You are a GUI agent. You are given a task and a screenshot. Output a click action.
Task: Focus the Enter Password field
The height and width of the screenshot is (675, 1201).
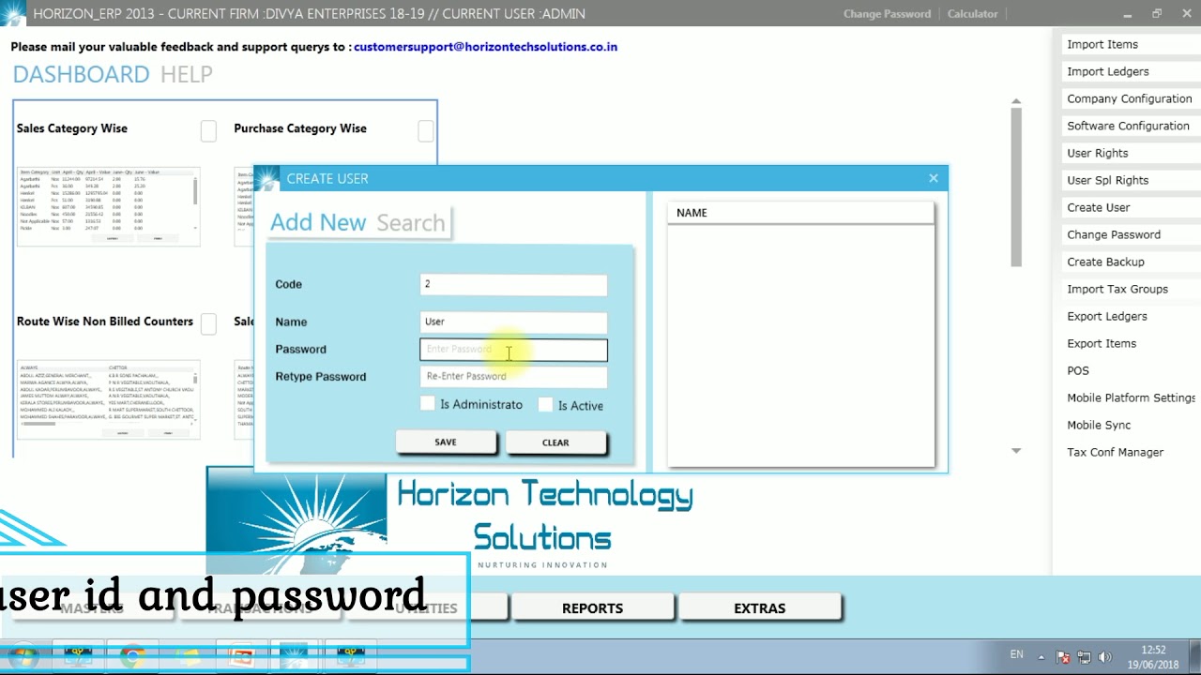(513, 350)
